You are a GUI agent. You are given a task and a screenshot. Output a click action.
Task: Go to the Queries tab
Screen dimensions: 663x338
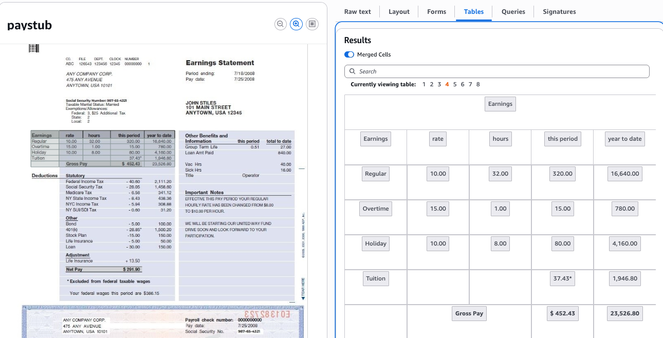point(513,12)
